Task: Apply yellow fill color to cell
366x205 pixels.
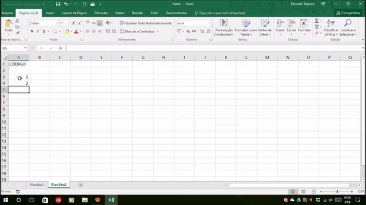Action: click(x=67, y=31)
